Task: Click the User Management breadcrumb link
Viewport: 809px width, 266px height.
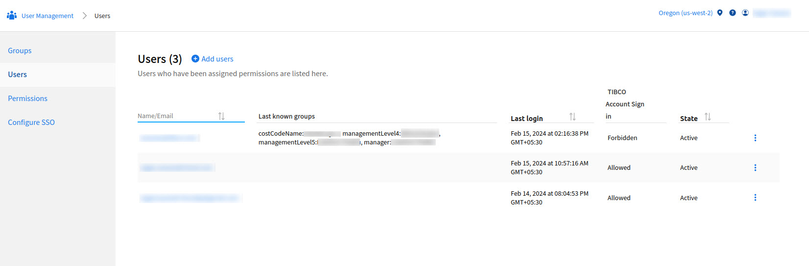Action: click(48, 16)
